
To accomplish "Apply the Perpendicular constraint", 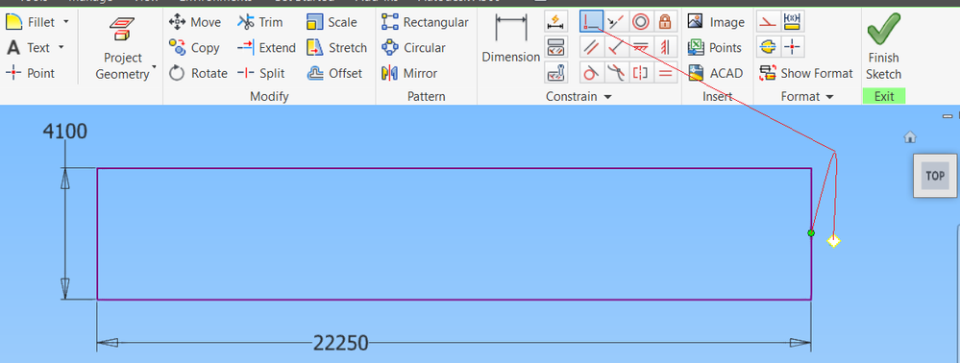I will point(617,47).
